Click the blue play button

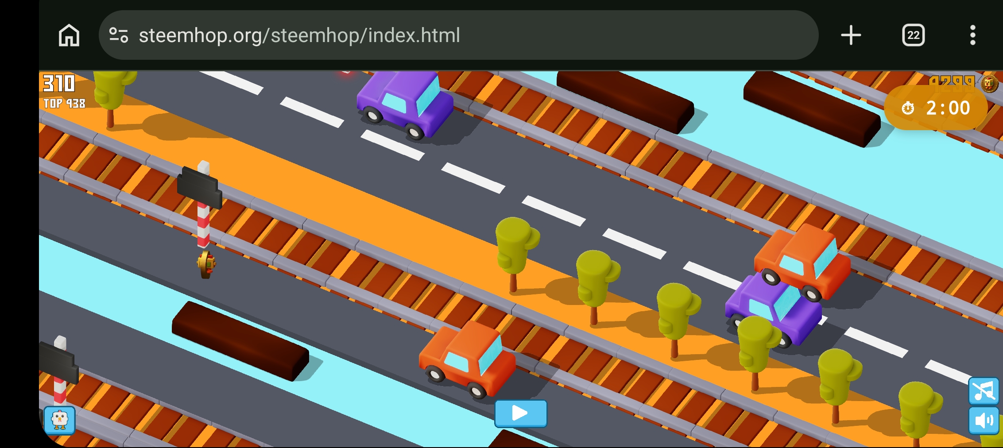[x=521, y=413]
